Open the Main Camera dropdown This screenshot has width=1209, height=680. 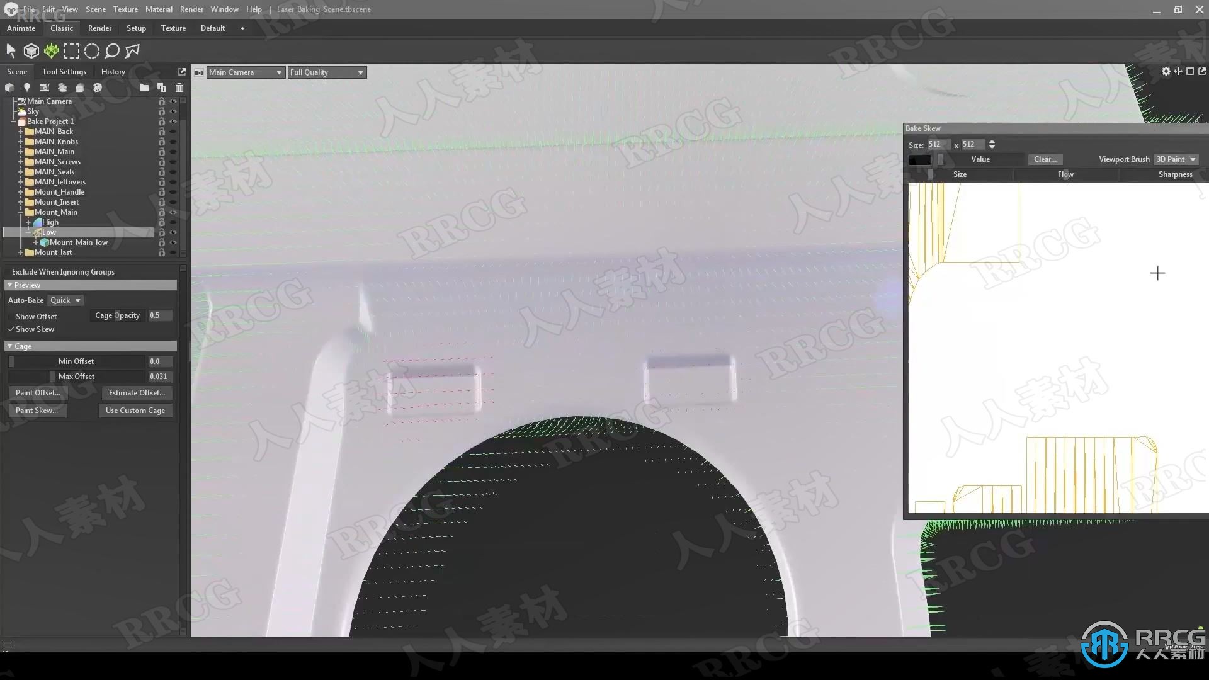(245, 72)
